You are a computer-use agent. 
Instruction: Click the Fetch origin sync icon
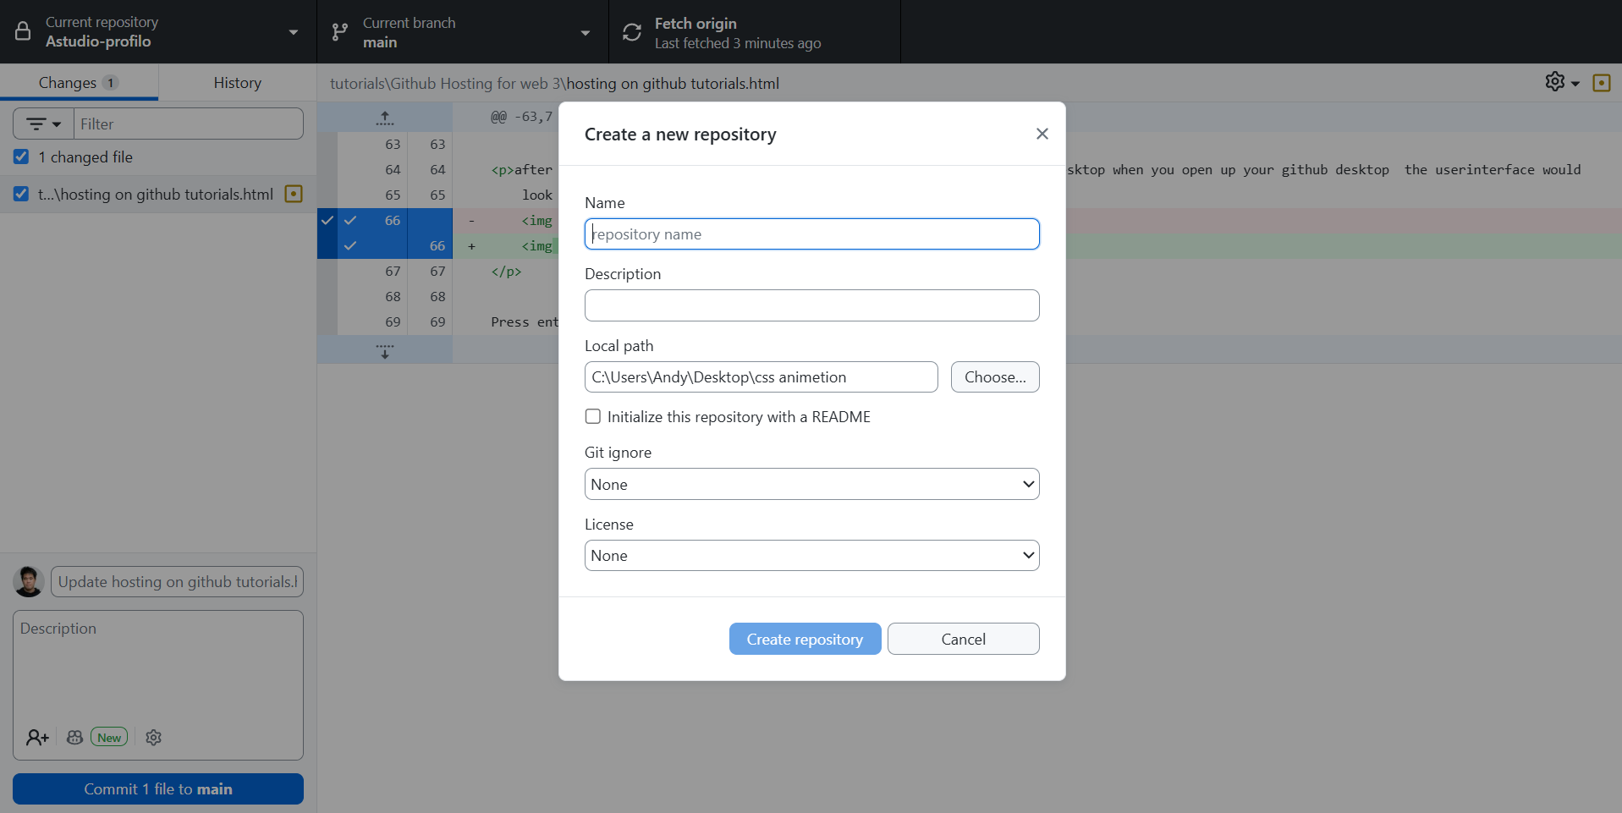pyautogui.click(x=632, y=32)
